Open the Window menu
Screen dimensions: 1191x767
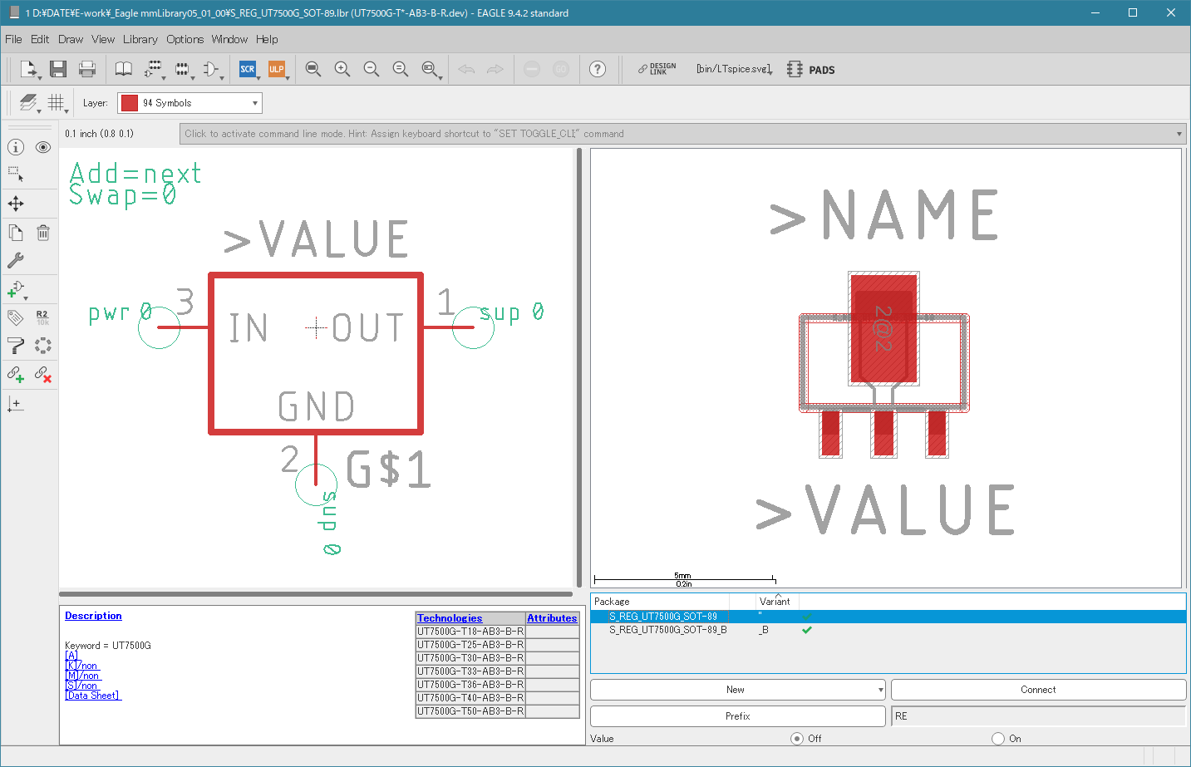[x=229, y=39]
